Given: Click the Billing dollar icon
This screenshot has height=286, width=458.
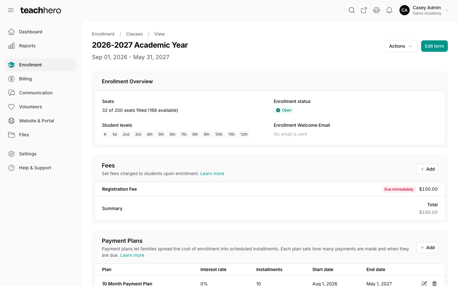Looking at the screenshot, I should point(11,79).
